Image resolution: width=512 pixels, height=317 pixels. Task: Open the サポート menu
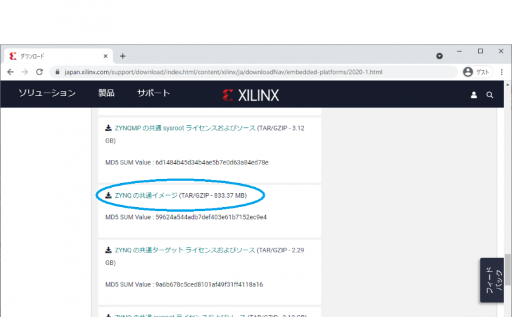(x=153, y=93)
